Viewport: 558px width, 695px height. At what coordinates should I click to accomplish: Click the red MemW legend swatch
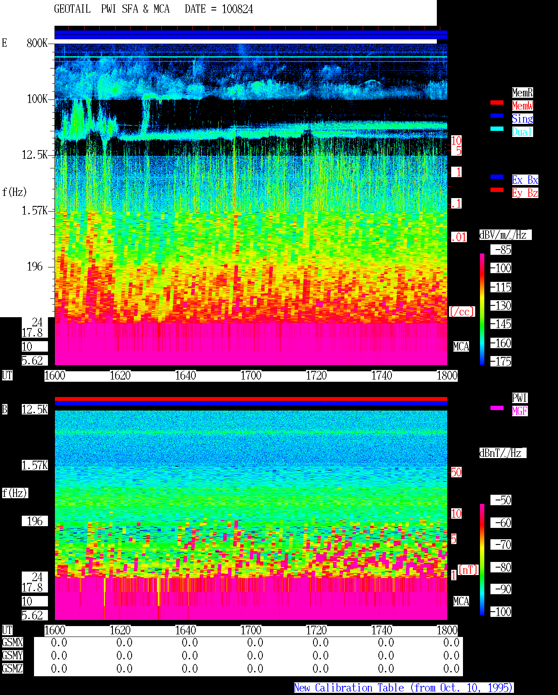click(497, 103)
